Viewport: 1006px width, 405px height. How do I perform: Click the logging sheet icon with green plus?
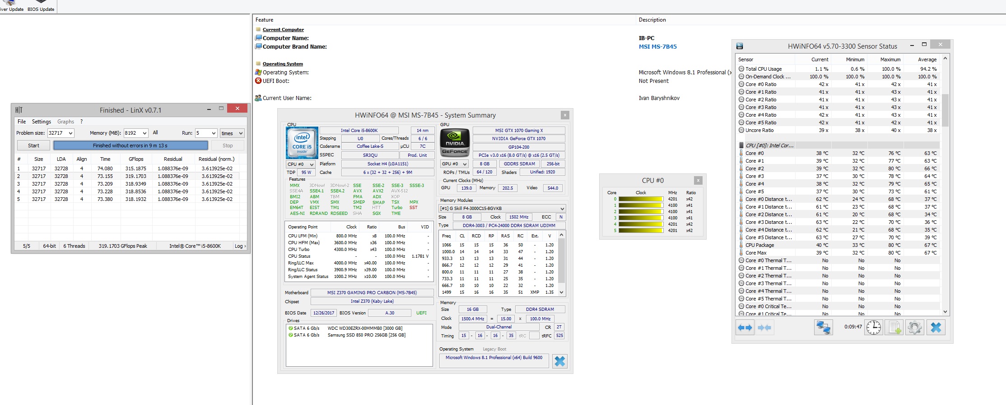(x=894, y=328)
